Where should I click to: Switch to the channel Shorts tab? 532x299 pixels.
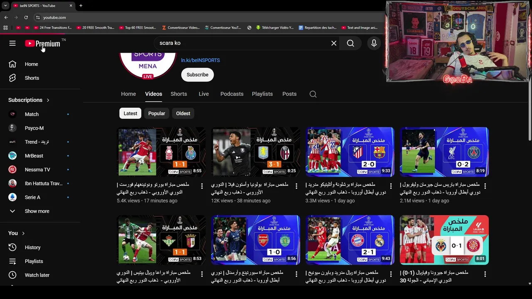click(179, 94)
